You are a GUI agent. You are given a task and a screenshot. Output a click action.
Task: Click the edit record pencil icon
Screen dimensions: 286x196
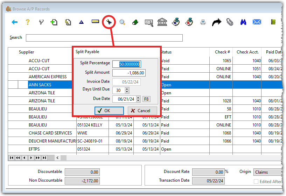[68, 22]
